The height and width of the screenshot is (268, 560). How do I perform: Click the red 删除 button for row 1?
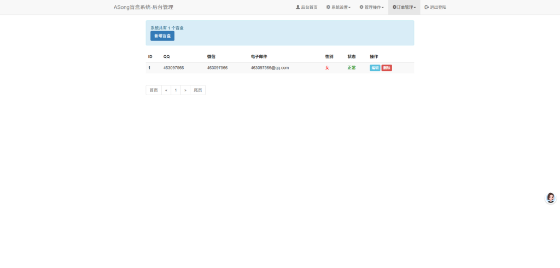coord(387,68)
